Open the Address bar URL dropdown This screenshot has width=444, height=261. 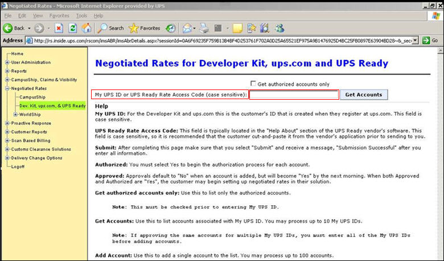415,40
